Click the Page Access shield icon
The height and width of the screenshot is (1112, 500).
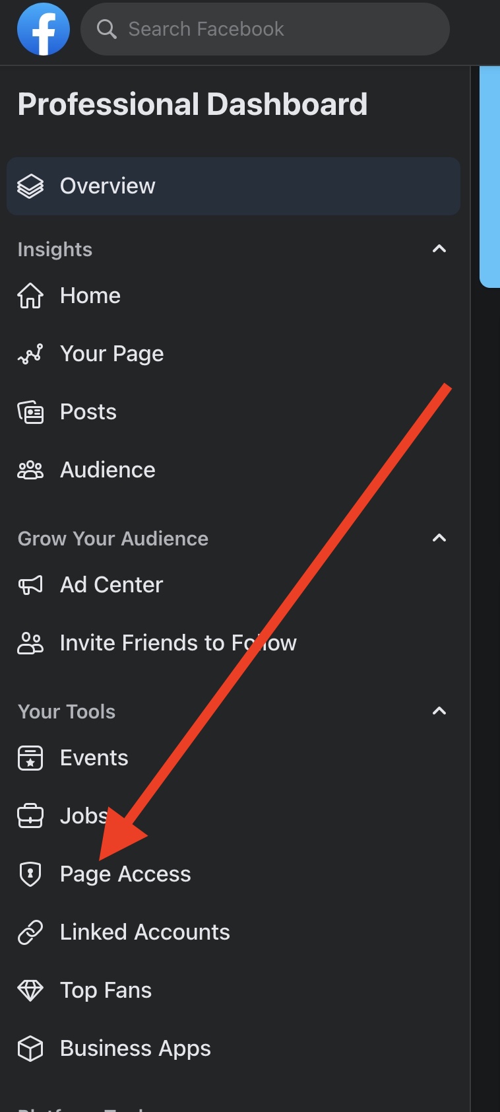click(30, 874)
